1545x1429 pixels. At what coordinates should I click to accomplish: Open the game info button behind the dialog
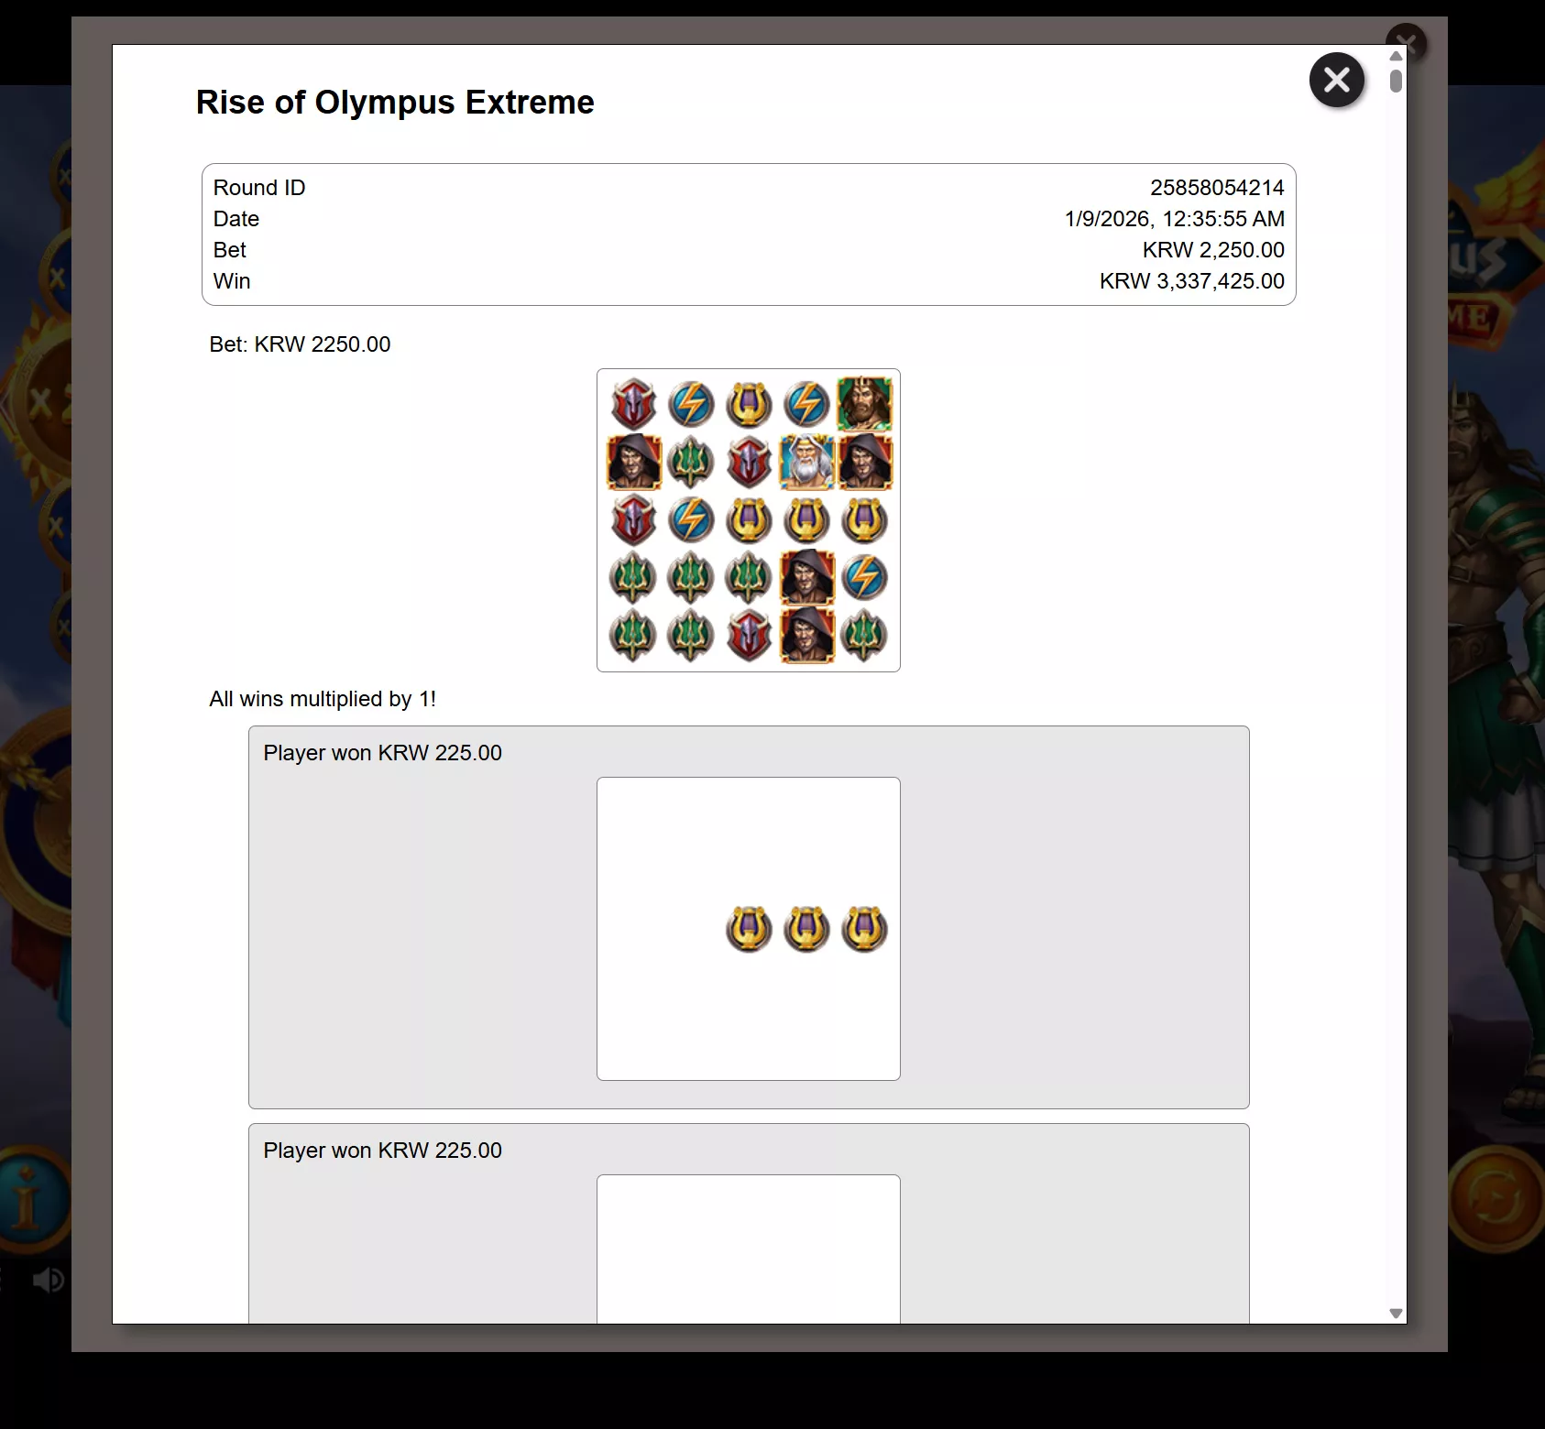click(27, 1198)
